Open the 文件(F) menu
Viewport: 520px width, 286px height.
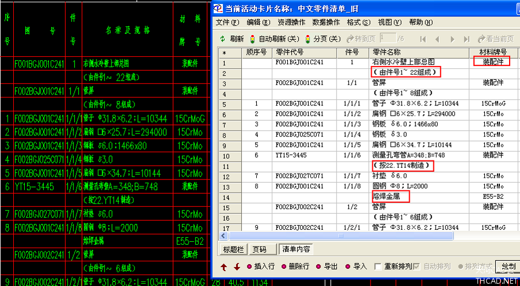click(227, 22)
